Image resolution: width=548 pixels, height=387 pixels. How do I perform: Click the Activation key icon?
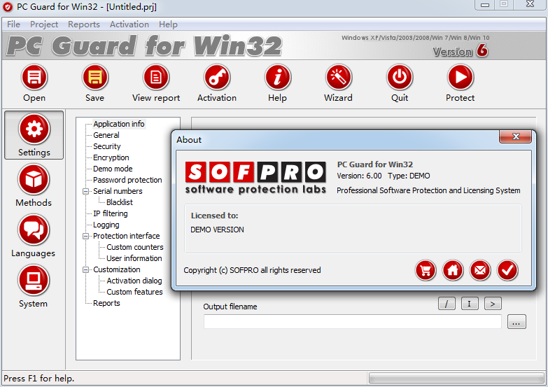(x=217, y=77)
